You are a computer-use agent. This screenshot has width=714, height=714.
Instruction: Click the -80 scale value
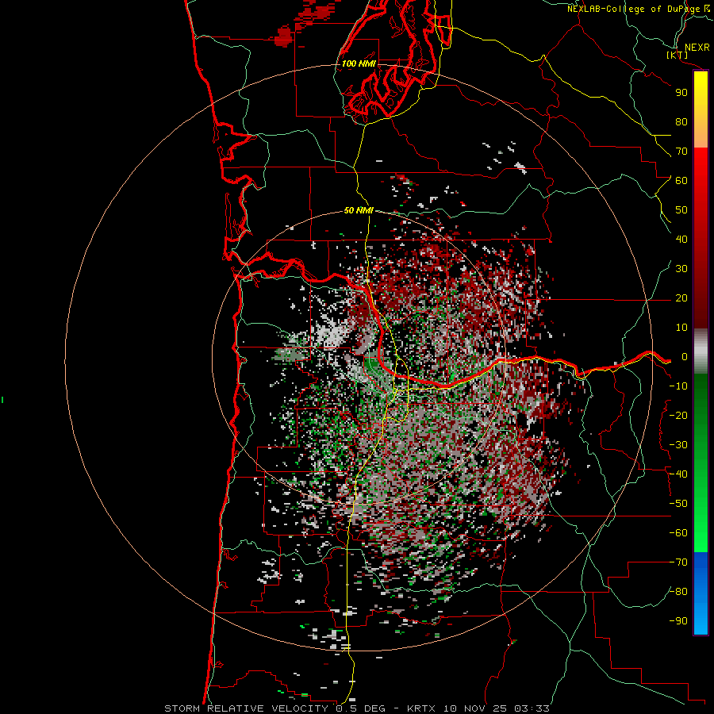(678, 592)
